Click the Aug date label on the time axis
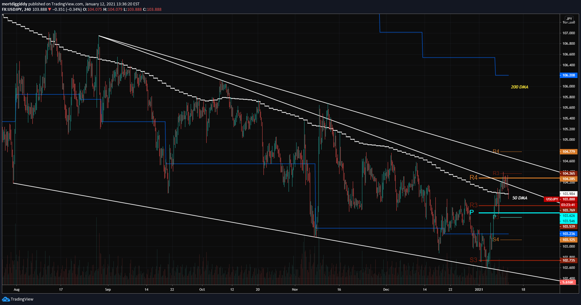The height and width of the screenshot is (305, 581). (x=17, y=289)
